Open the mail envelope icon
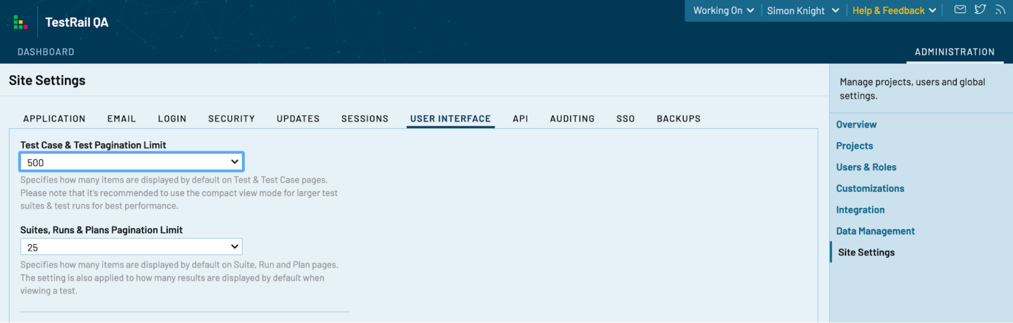This screenshot has height=323, width=1013. coord(960,9)
